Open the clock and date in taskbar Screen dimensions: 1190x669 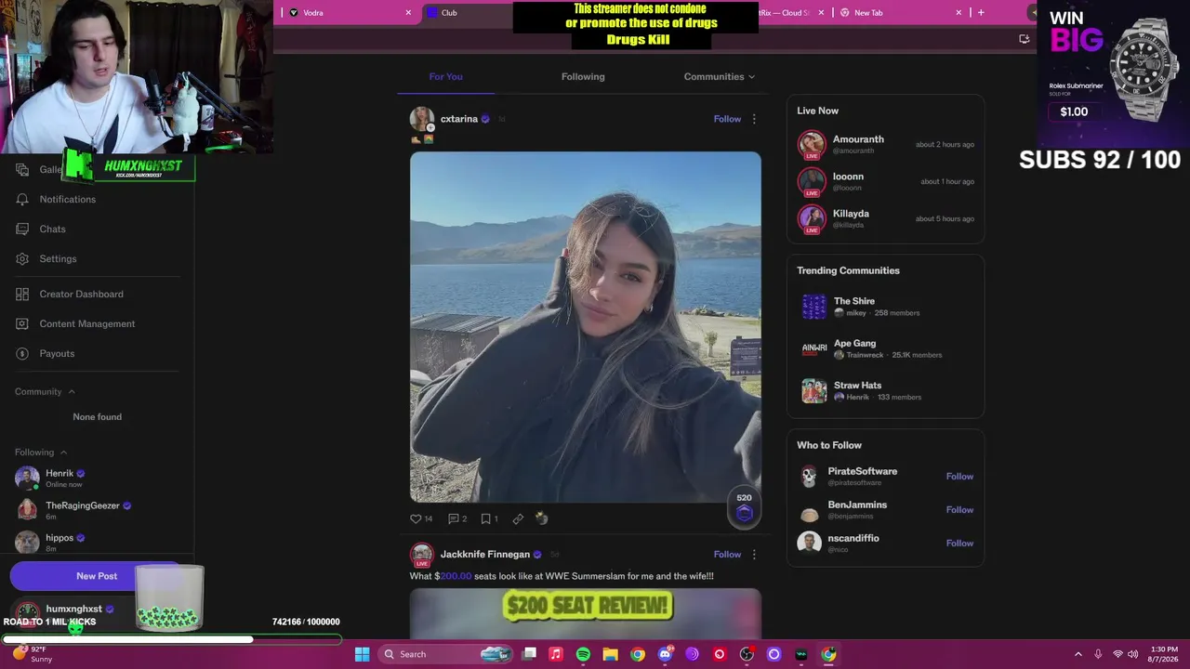(x=1164, y=654)
